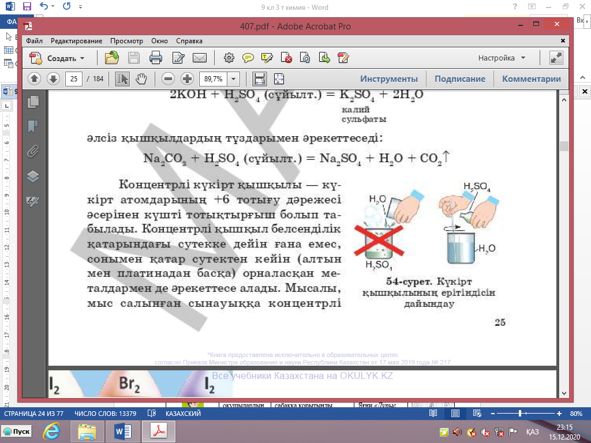Open the attachments paperclip panel

click(33, 152)
